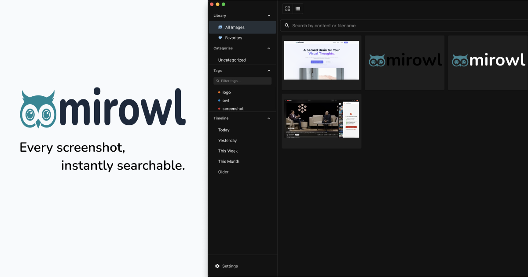528x277 pixels.
Task: Focus the Filter tags input
Action: coord(242,81)
